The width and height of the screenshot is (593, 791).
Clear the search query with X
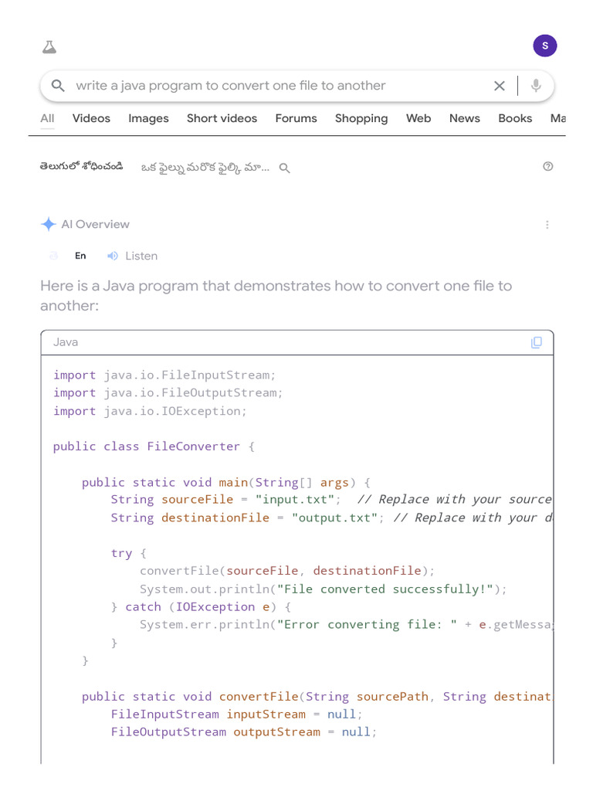coord(500,86)
